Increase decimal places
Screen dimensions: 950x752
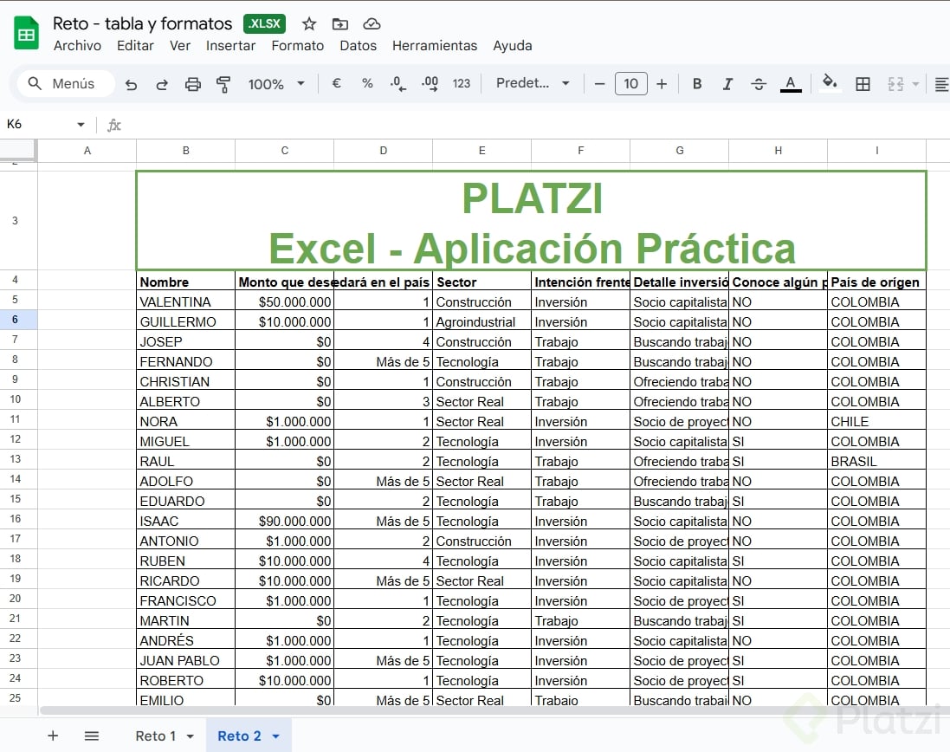coord(430,84)
